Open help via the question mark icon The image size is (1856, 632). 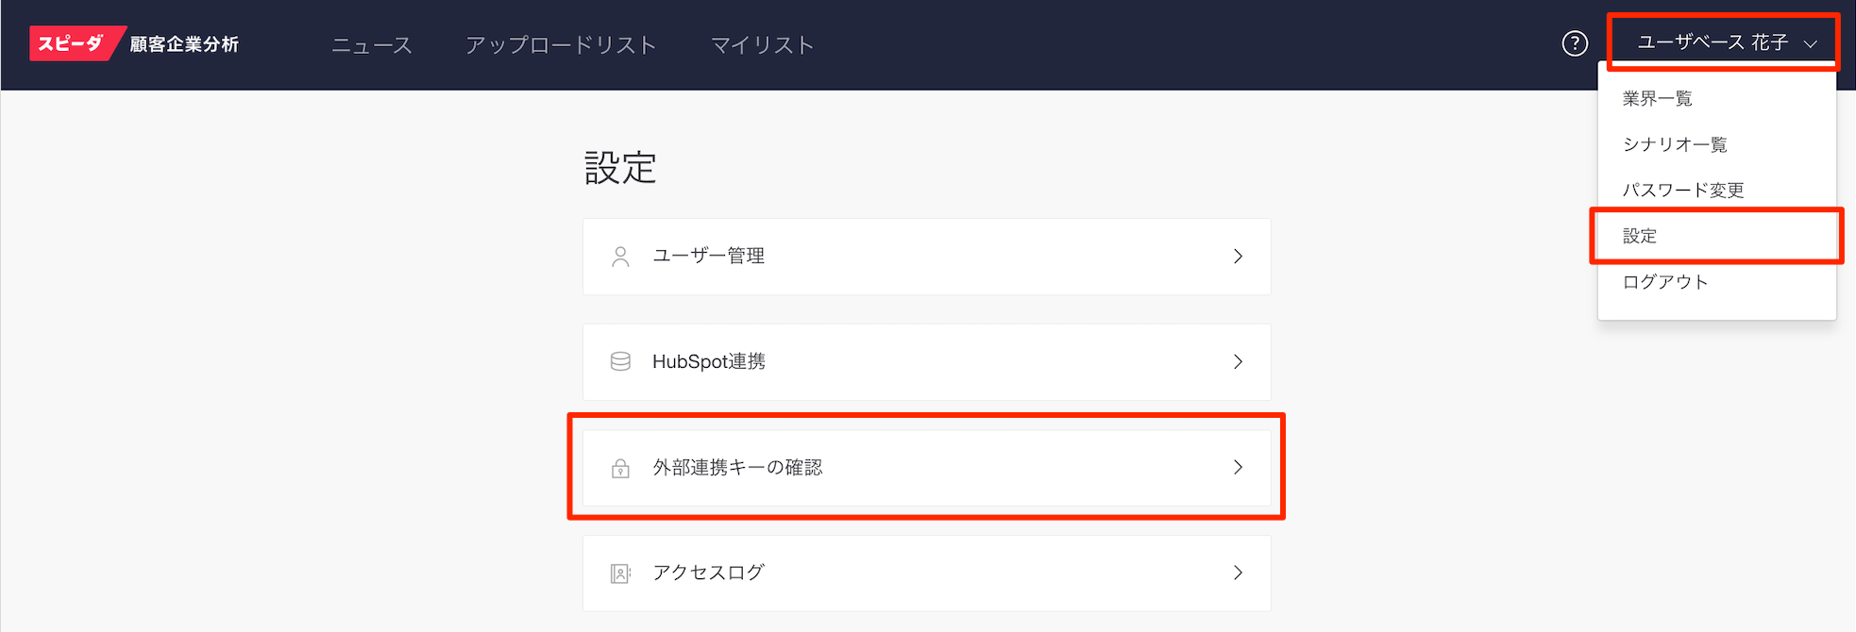[1575, 43]
